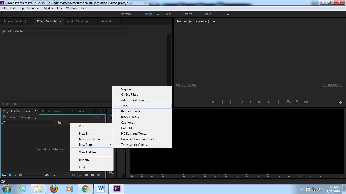This screenshot has width=346, height=194.
Task: Export a frame with camera icon
Action: (306, 102)
